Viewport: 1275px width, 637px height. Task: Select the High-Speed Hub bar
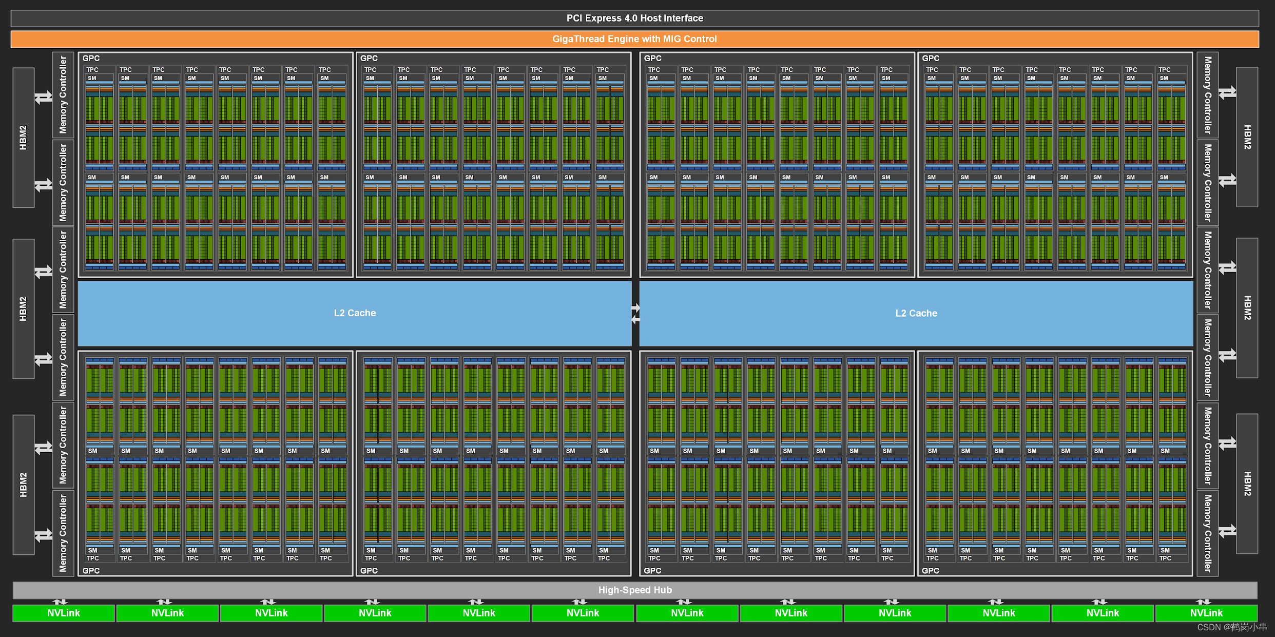(635, 590)
